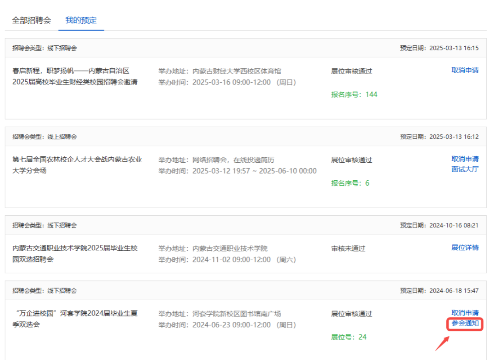Click the 预定日期 2024-10-16 08:21 label
The height and width of the screenshot is (360, 494).
(439, 225)
